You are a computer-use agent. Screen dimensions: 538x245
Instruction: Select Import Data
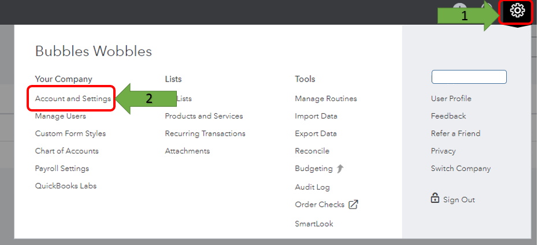[316, 116]
